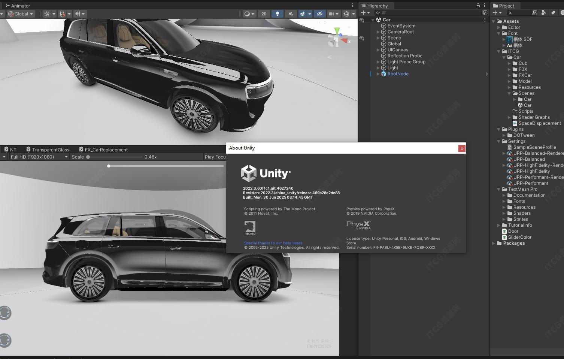
Task: Switch to the Animator tab
Action: click(x=18, y=6)
